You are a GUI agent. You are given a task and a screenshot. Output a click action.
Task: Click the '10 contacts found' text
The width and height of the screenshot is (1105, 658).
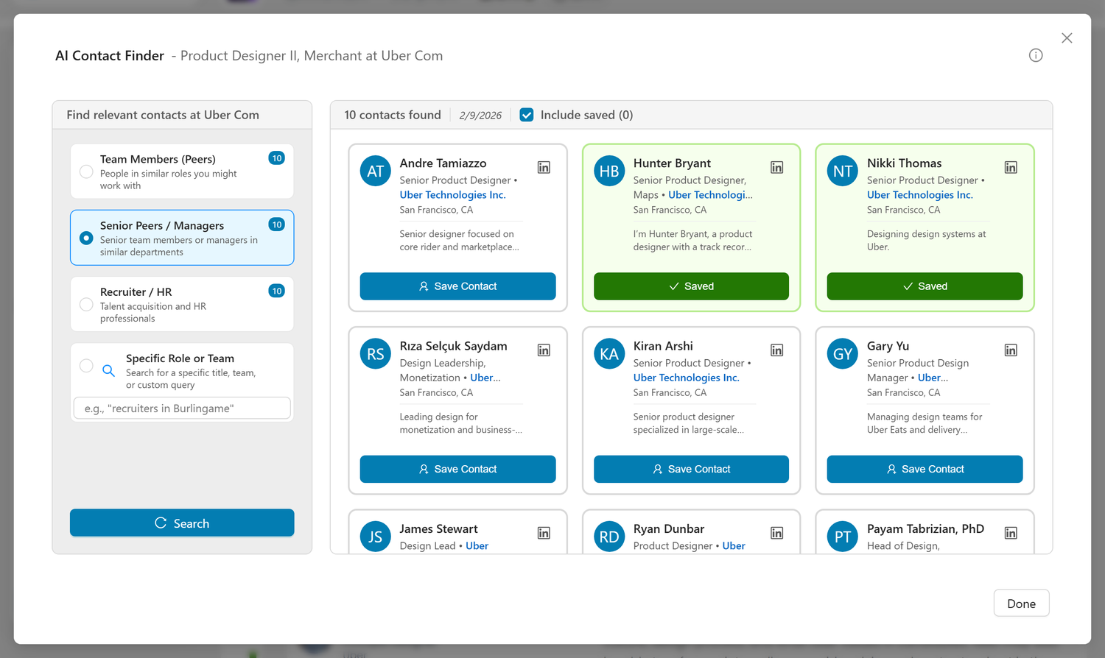pyautogui.click(x=393, y=115)
